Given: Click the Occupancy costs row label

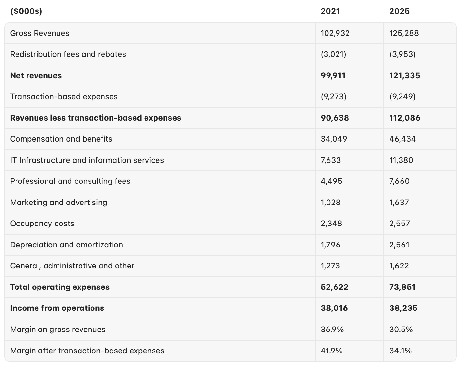Looking at the screenshot, I should 42,224.
